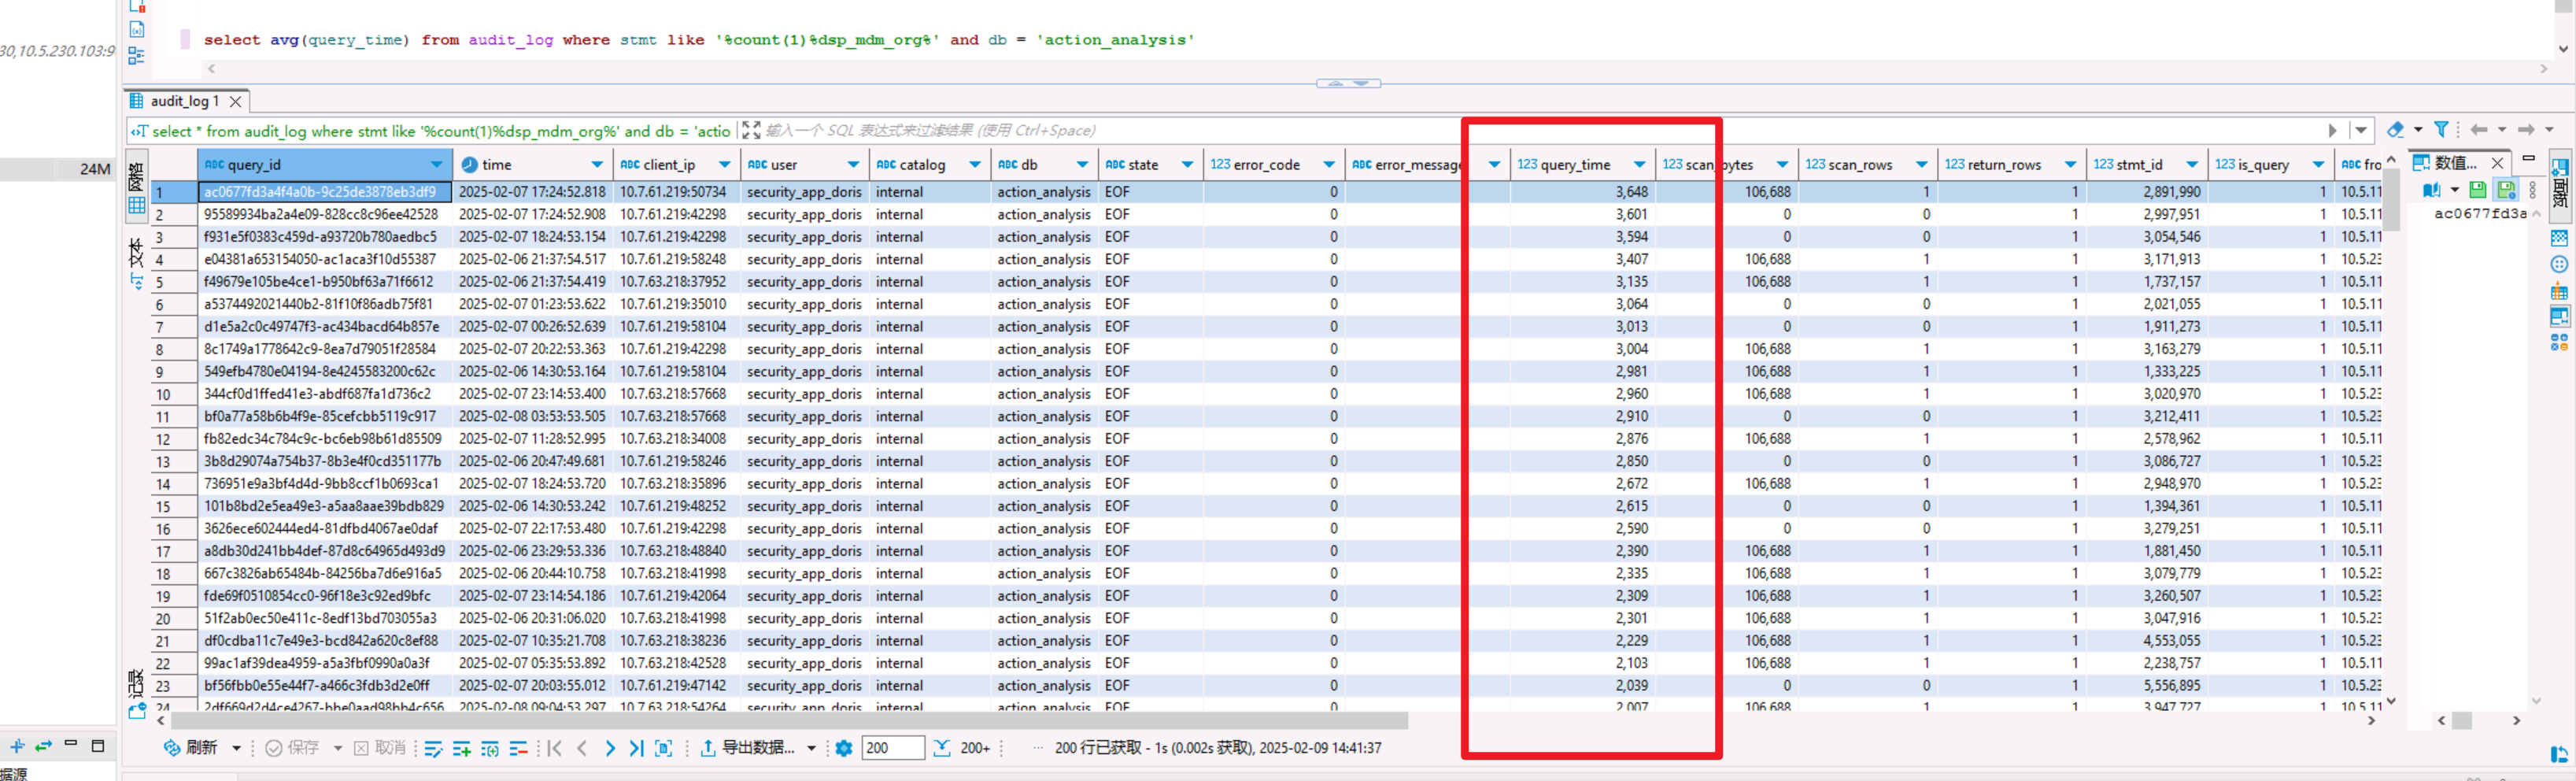The image size is (2576, 781).
Task: Open fetch size settings gear icon
Action: (x=844, y=748)
